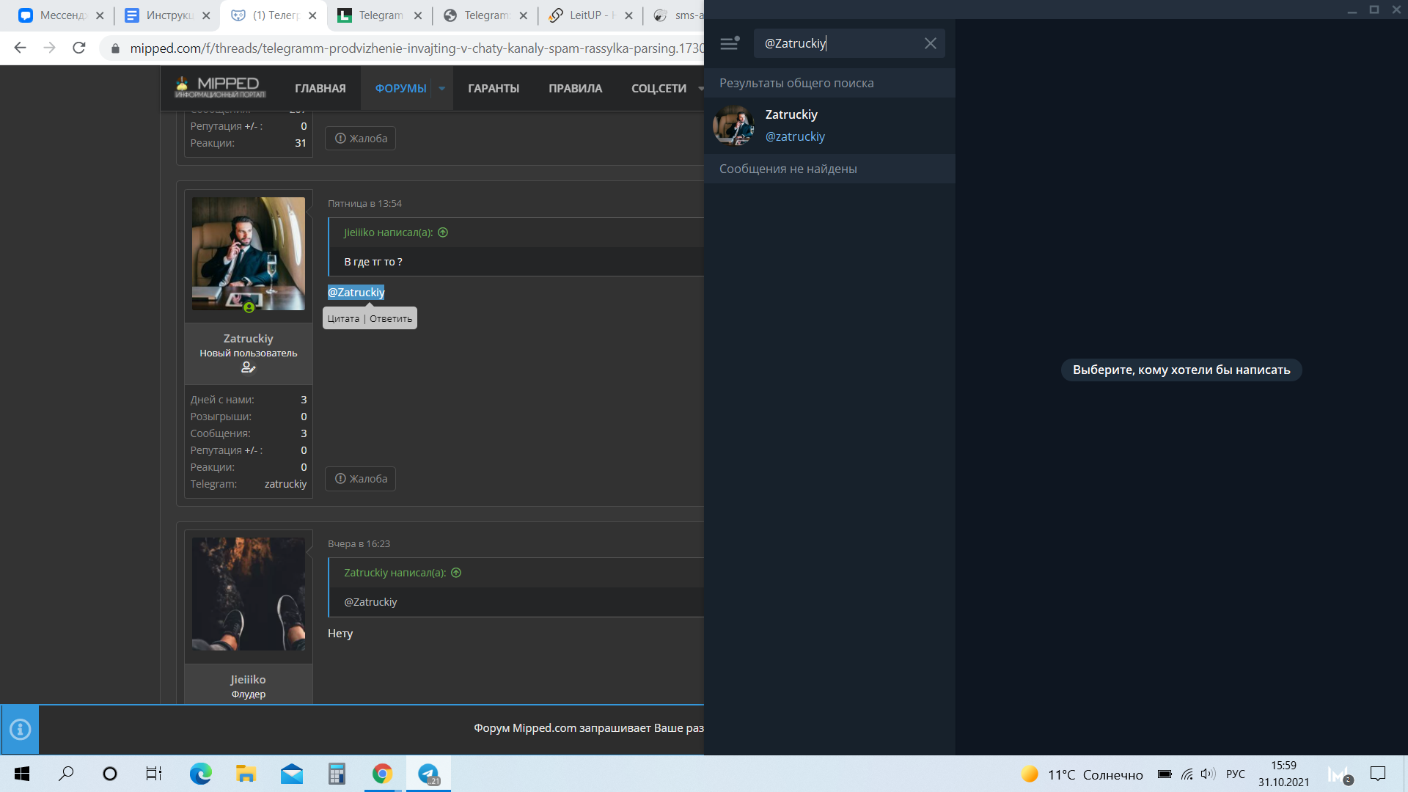The height and width of the screenshot is (792, 1408).
Task: Switch to the (1) Телеграм browser tab
Action: click(x=274, y=15)
